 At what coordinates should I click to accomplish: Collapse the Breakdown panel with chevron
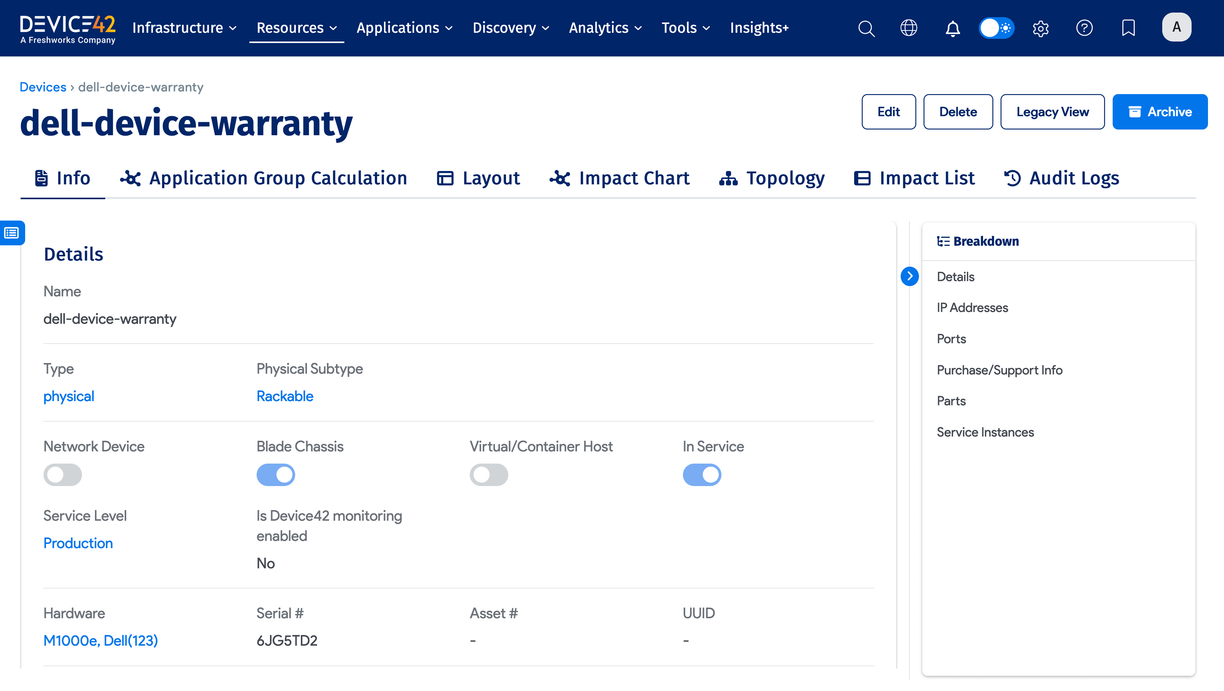click(909, 276)
